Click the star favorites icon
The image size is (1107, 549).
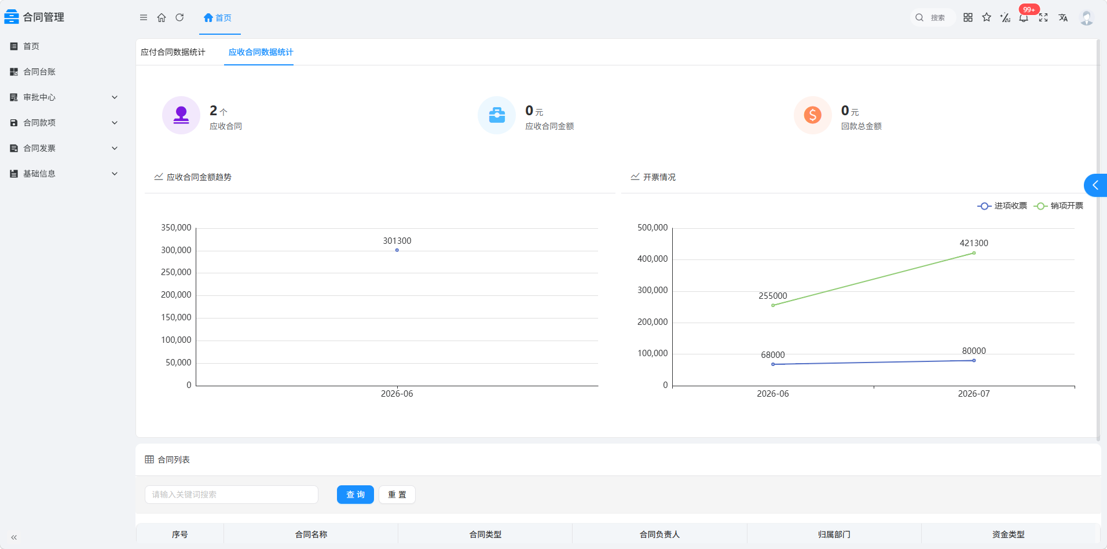click(x=987, y=17)
